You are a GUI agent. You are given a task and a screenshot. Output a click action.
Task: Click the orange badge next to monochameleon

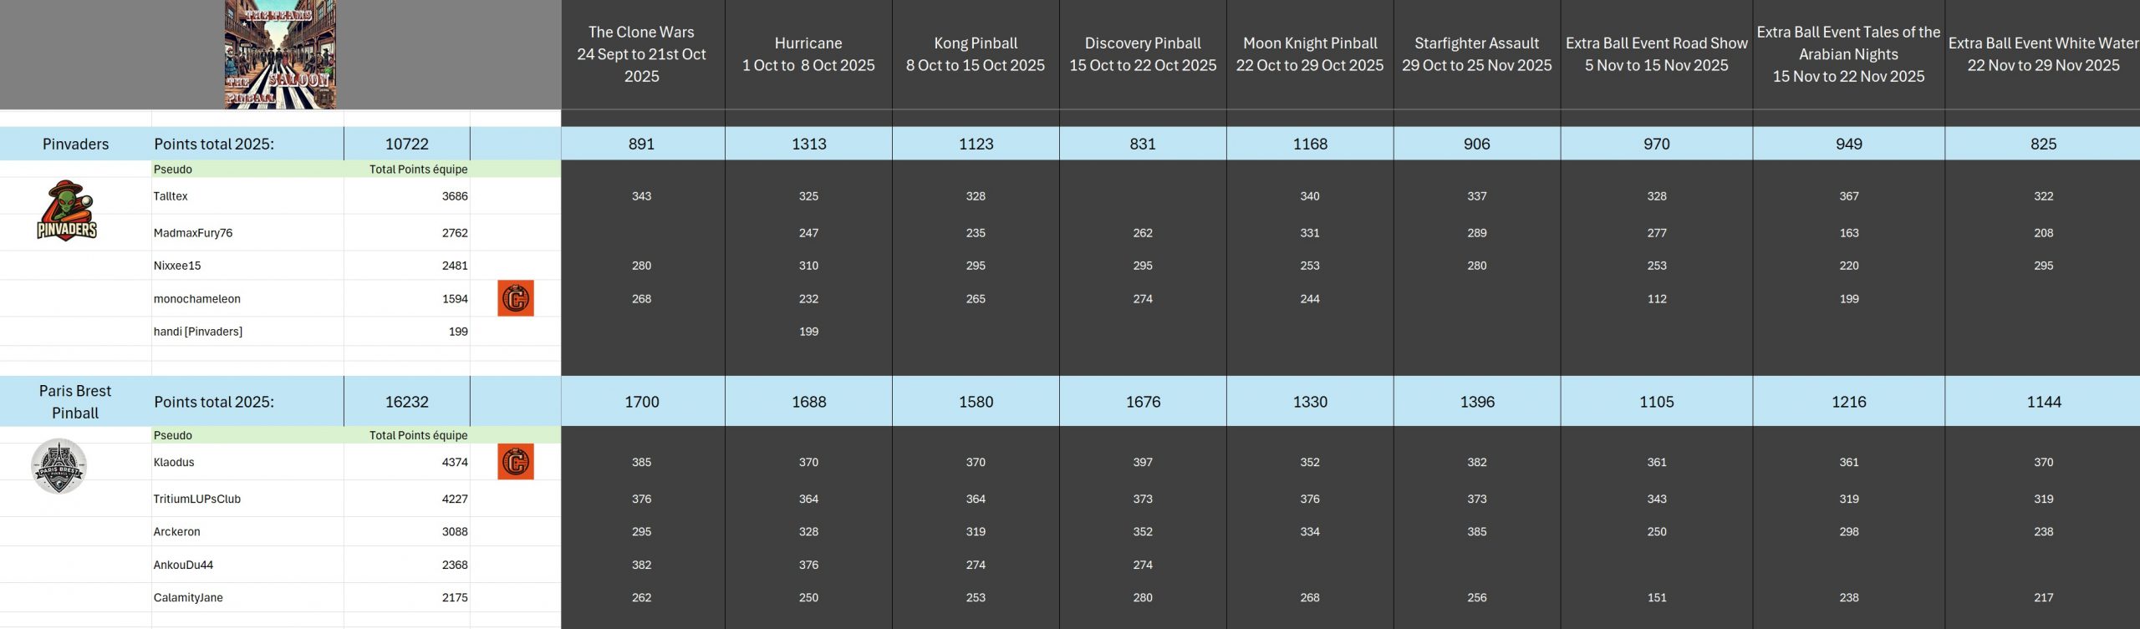(x=516, y=298)
